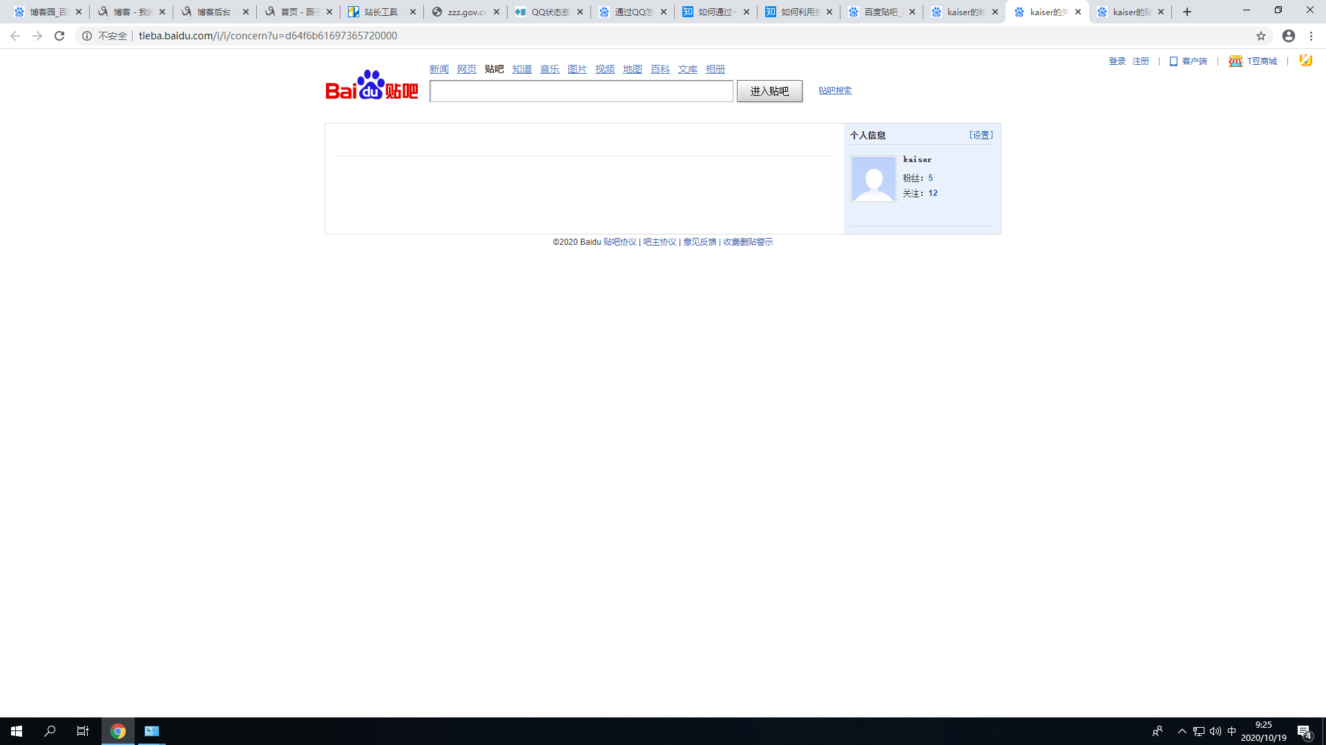The height and width of the screenshot is (745, 1326).
Task: Reload the page with refresh icon
Action: coord(59,36)
